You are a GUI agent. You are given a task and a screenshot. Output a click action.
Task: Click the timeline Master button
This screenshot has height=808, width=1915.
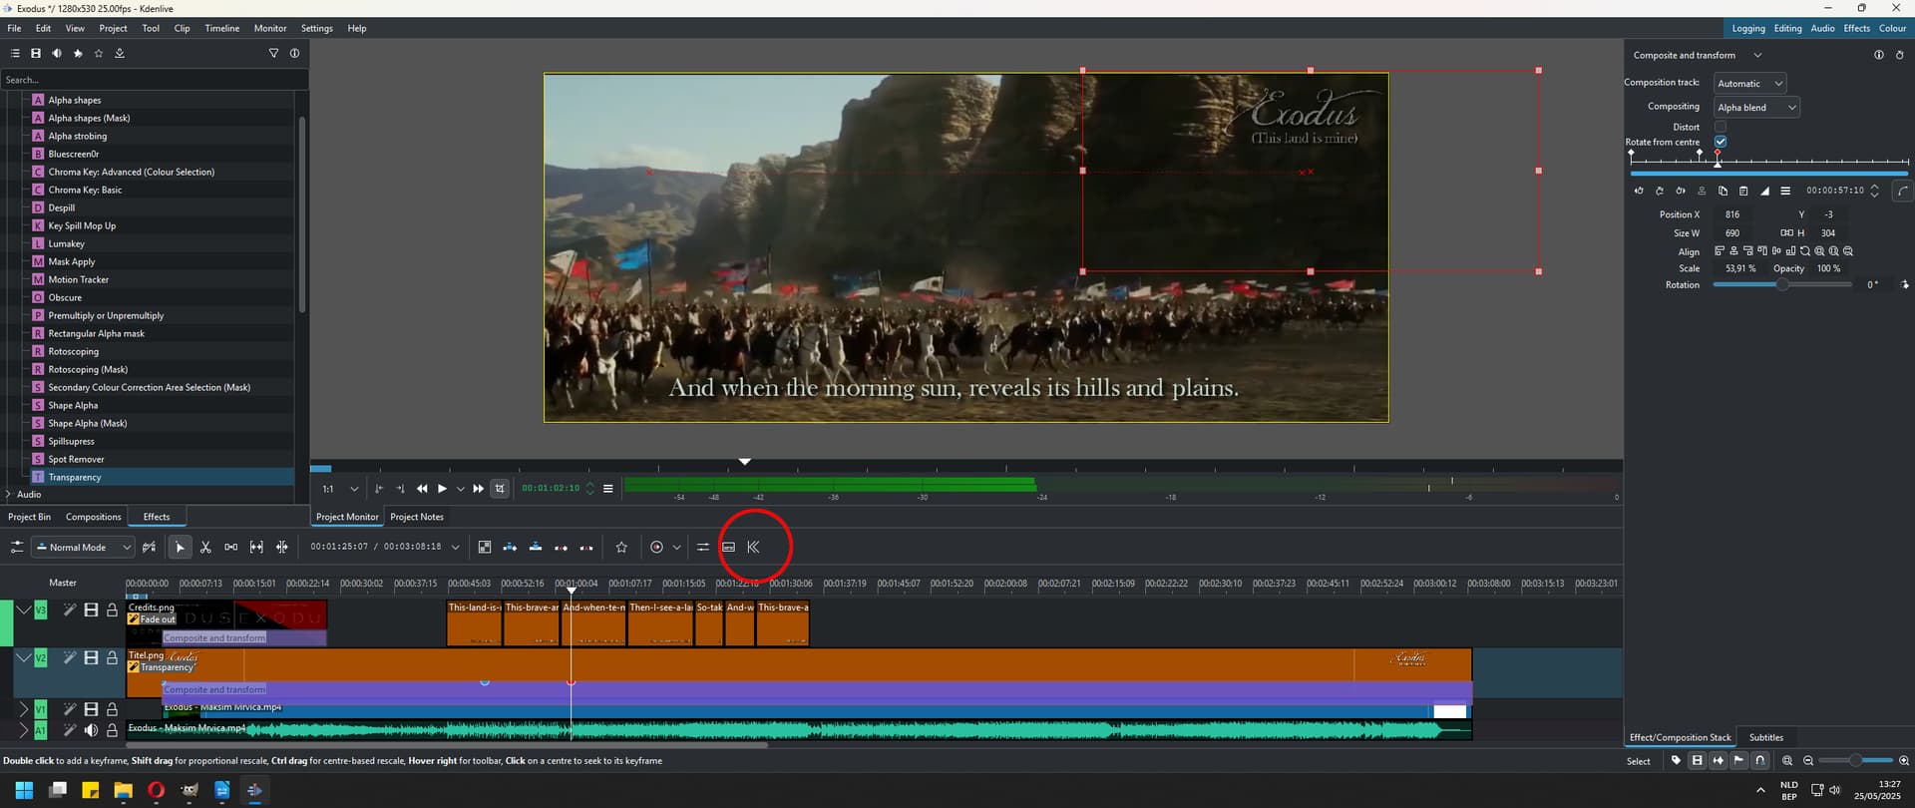click(x=63, y=583)
